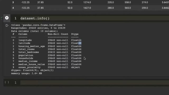Select the 'total_bedrooms' column name
Viewport: 169px width, 95px height.
pos(29,52)
